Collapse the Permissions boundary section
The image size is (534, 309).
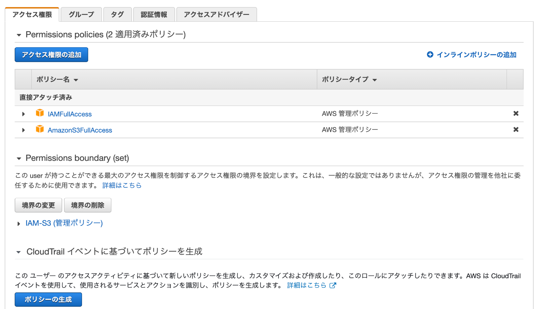pos(19,158)
